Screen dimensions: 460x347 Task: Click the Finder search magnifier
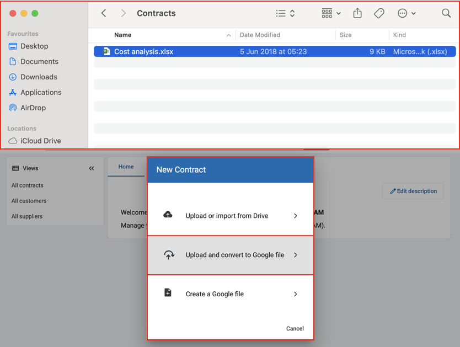click(446, 13)
